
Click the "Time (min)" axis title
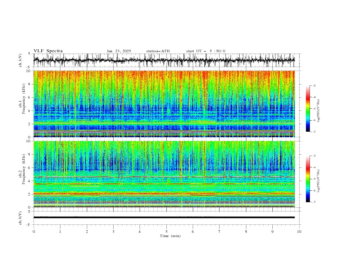tap(170, 236)
